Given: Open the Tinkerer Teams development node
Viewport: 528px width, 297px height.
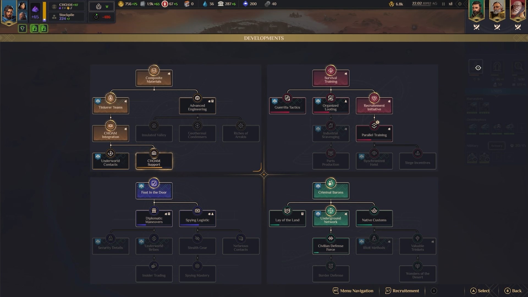Looking at the screenshot, I should 111,106.
